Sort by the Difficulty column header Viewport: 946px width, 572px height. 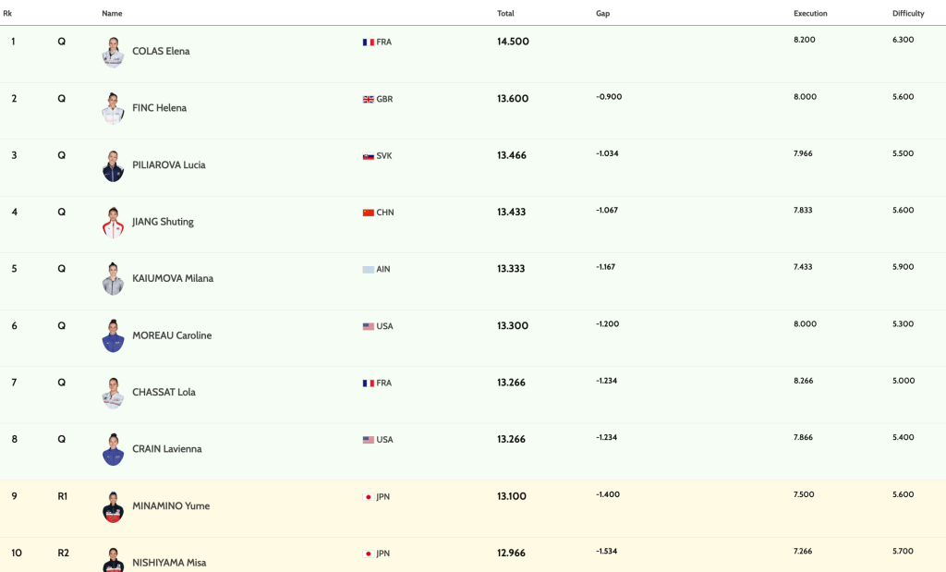908,14
